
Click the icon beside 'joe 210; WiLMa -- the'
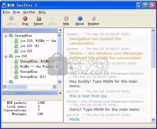(16, 41)
